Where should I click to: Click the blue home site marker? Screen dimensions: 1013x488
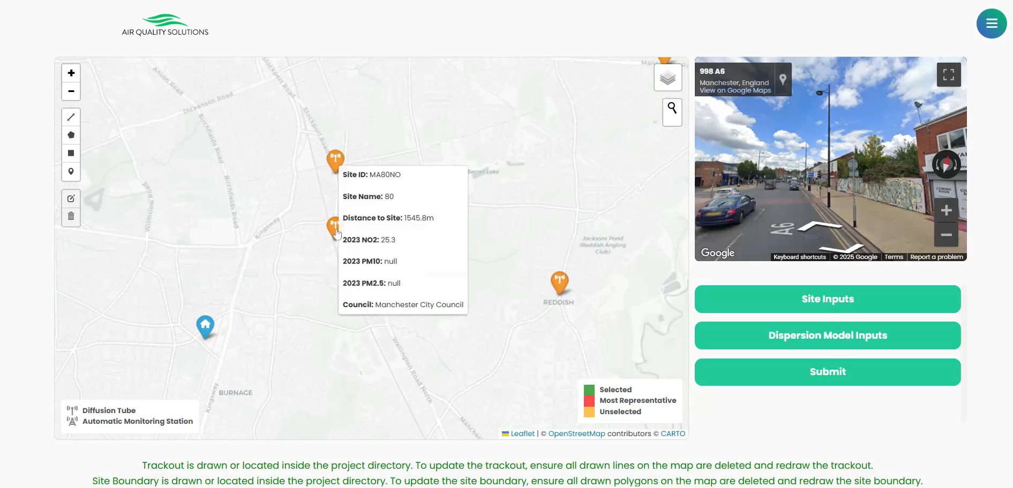pos(205,326)
